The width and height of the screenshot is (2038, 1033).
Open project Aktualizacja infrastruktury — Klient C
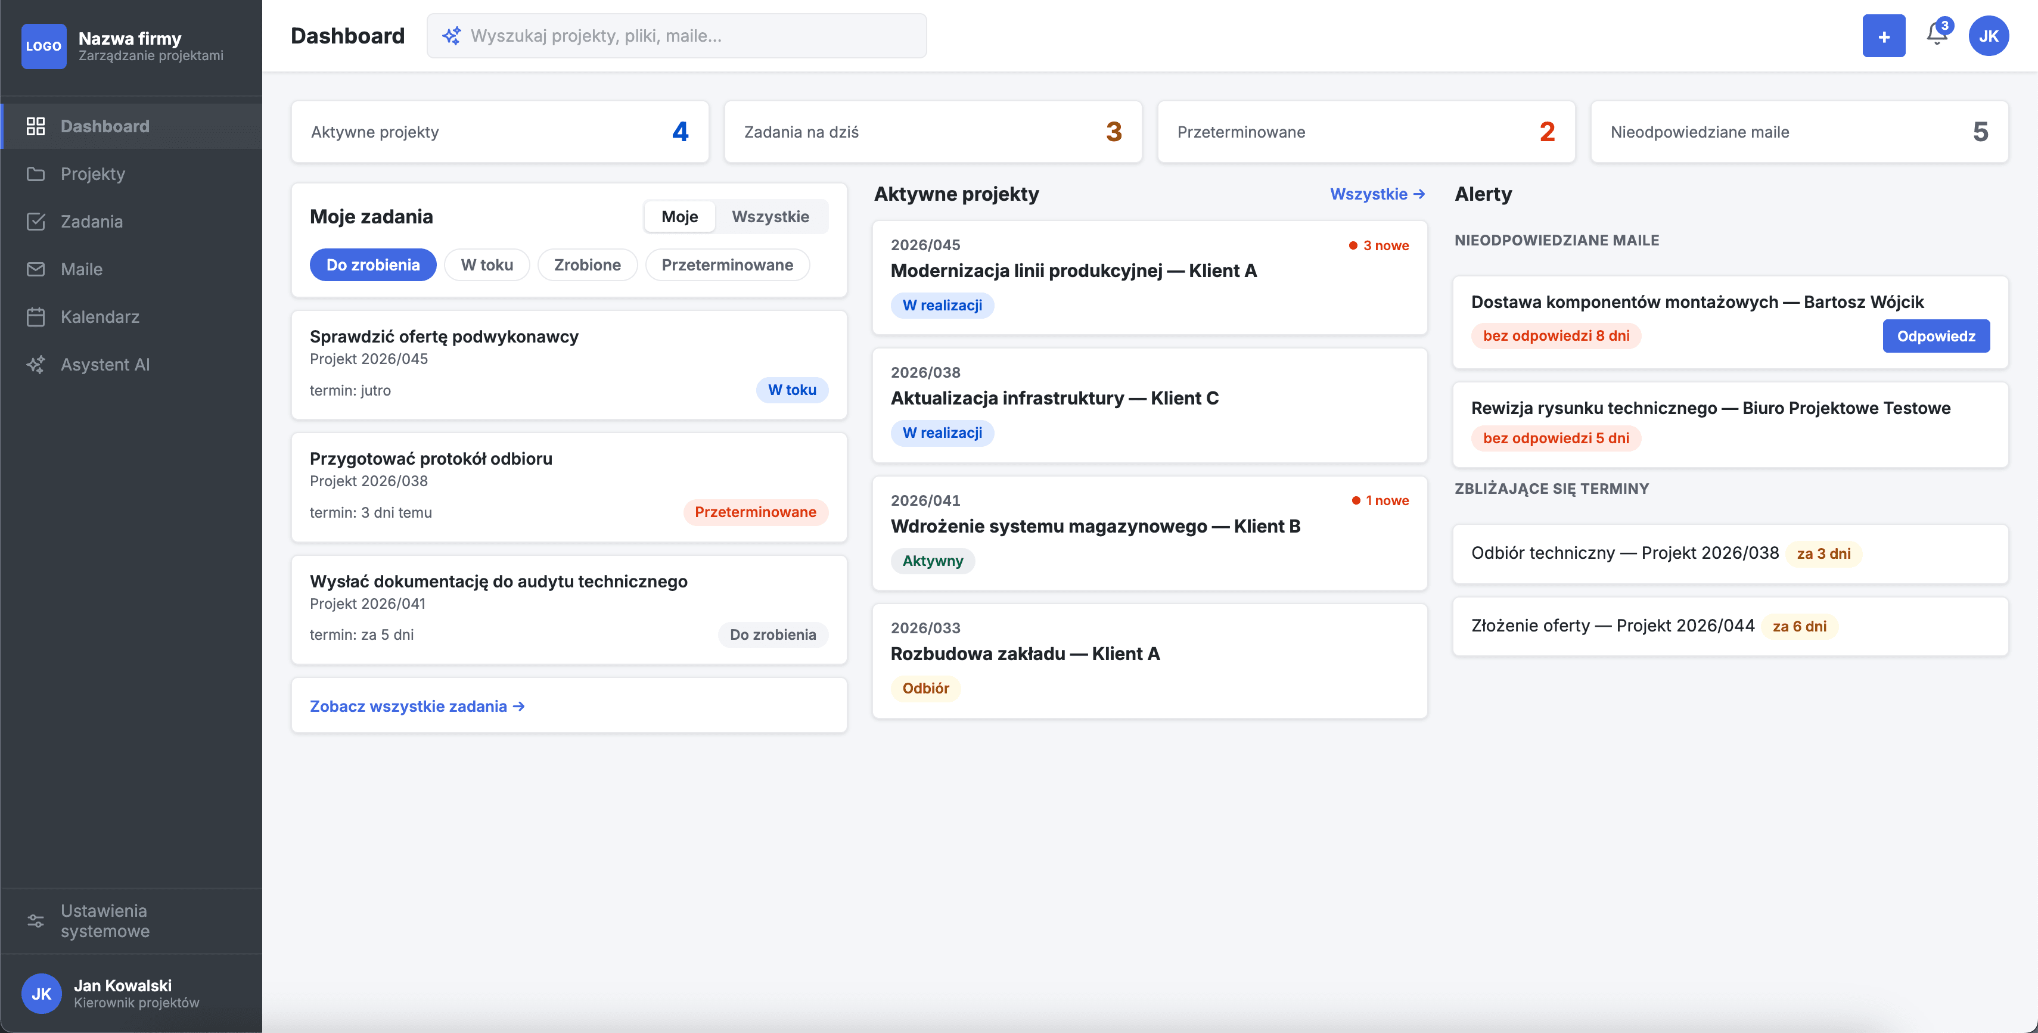coord(1150,406)
